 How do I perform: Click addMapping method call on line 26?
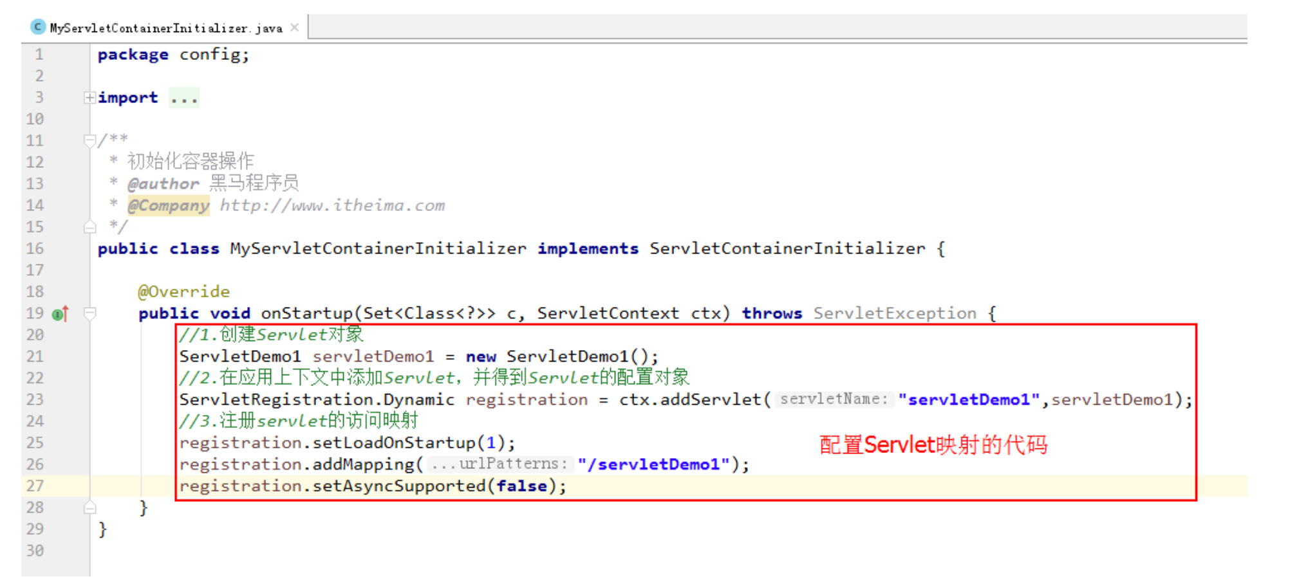pyautogui.click(x=363, y=464)
